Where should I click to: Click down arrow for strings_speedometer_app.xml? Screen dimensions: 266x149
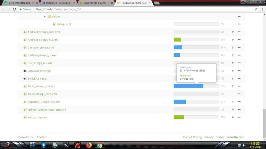[233, 109]
